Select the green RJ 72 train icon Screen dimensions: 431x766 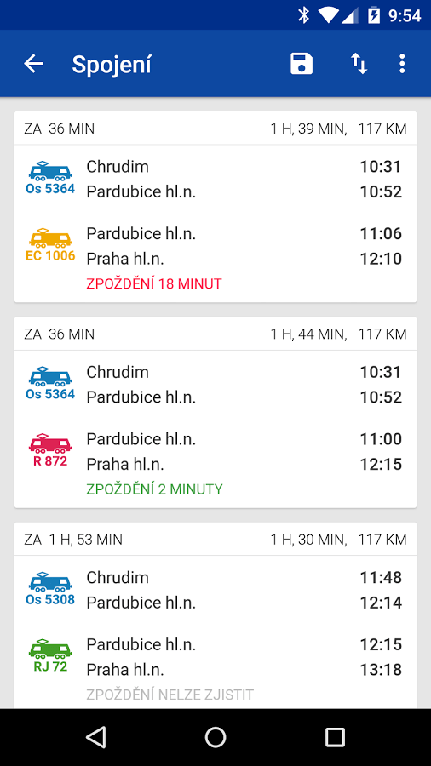pos(50,655)
